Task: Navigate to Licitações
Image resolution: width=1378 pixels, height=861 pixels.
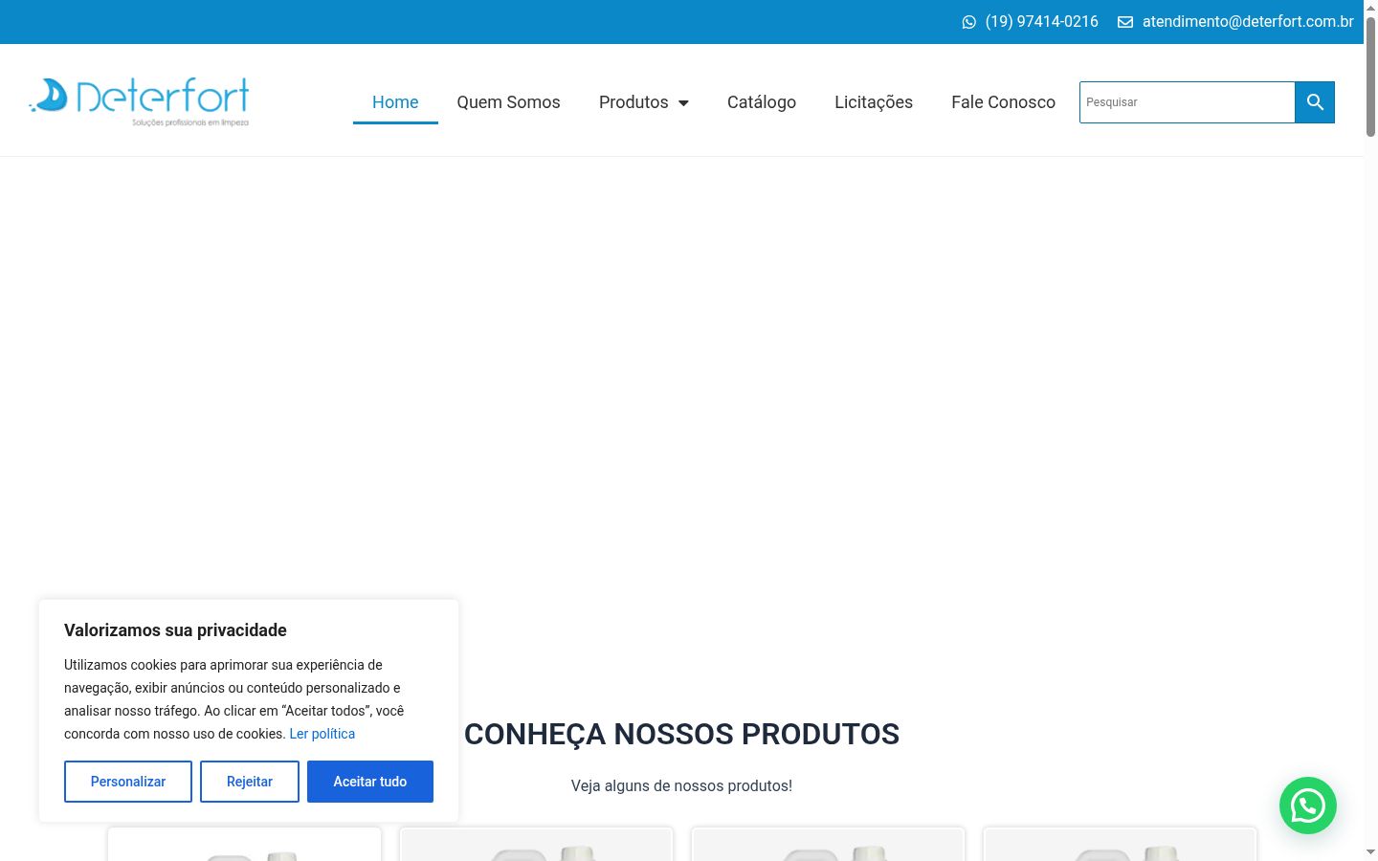Action: [x=874, y=102]
